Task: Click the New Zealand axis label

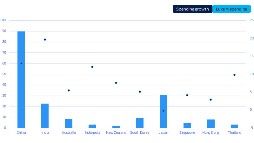Action: [x=116, y=133]
